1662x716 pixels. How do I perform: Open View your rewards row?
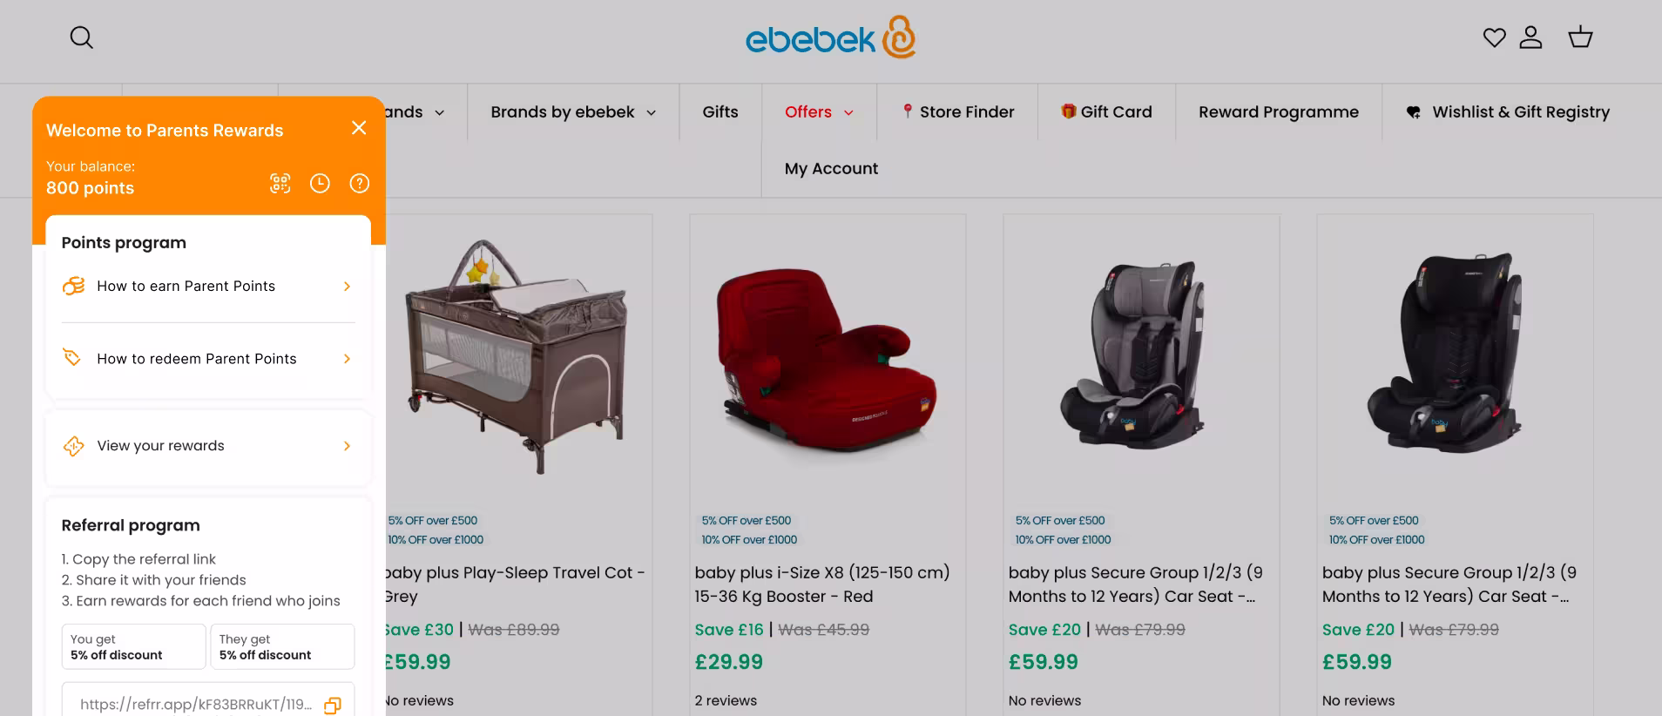[x=208, y=446]
